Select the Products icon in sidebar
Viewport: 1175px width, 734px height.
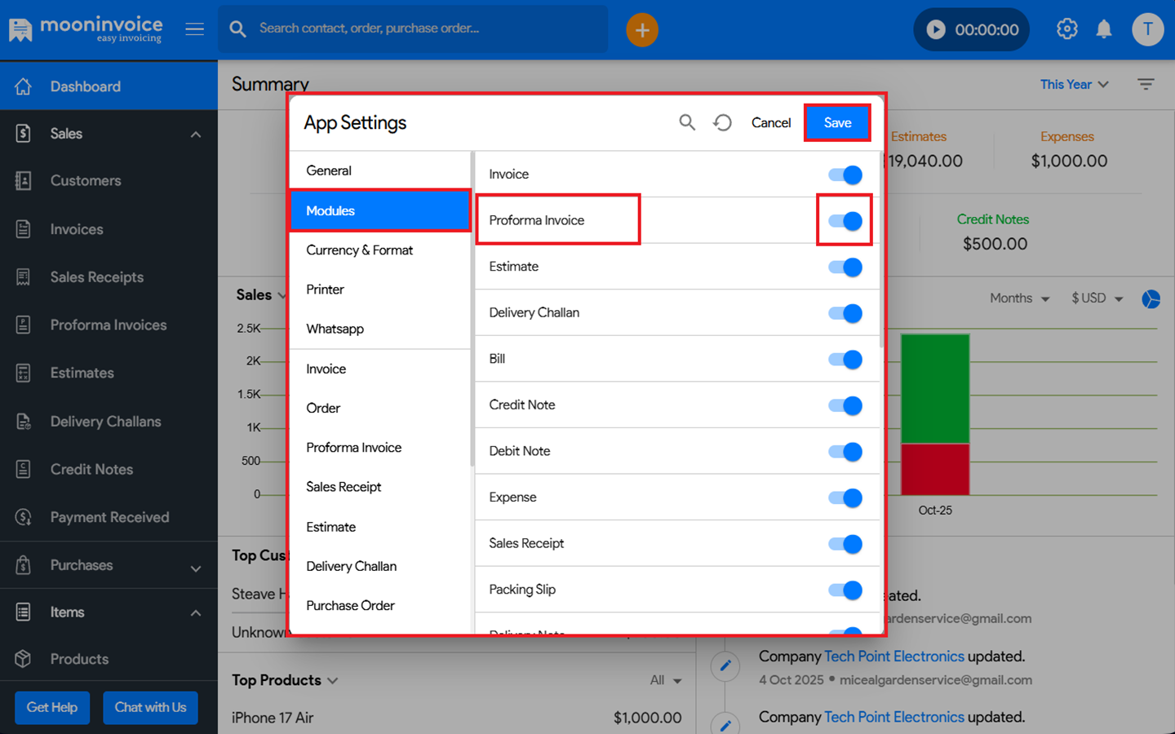(x=22, y=659)
